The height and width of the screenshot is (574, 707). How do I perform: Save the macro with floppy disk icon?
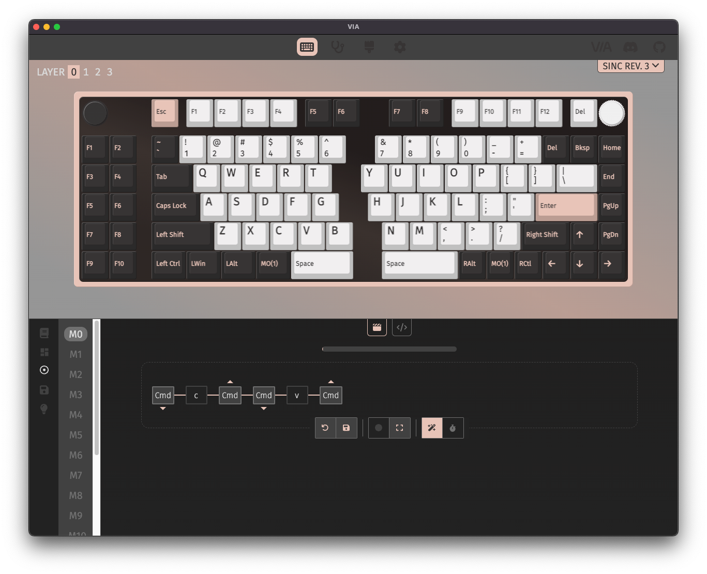(x=347, y=428)
